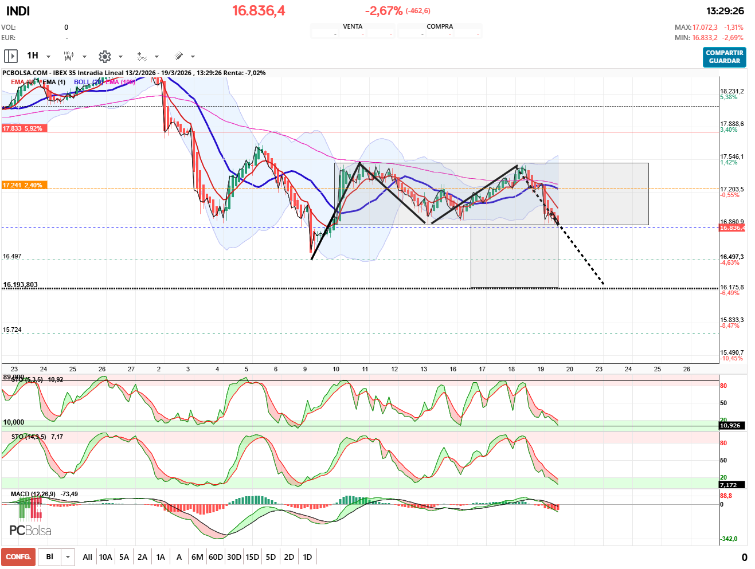This screenshot has width=755, height=569.
Task: Select the 1D range button
Action: [x=307, y=556]
